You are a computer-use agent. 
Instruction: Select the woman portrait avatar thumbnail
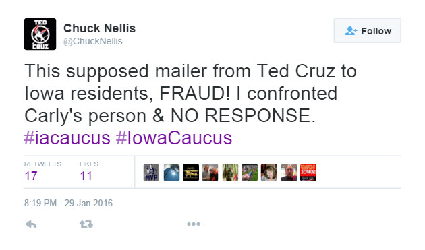pos(269,173)
